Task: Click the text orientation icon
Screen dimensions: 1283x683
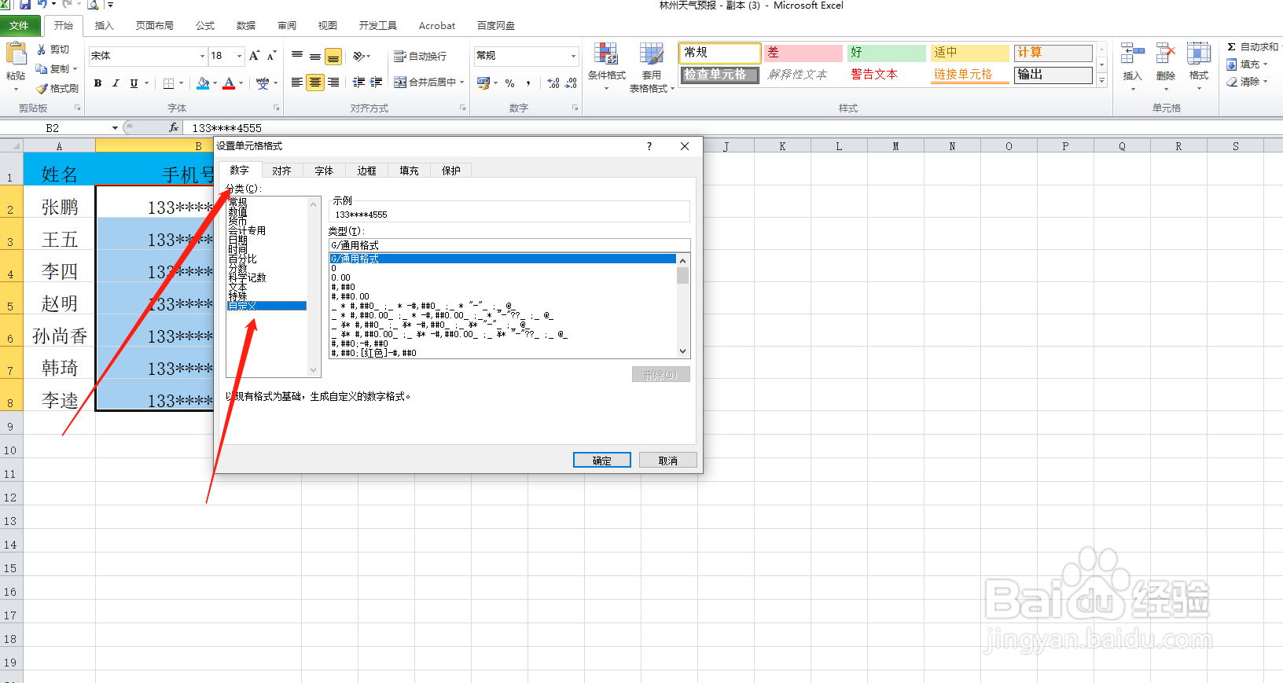Action: (x=358, y=56)
